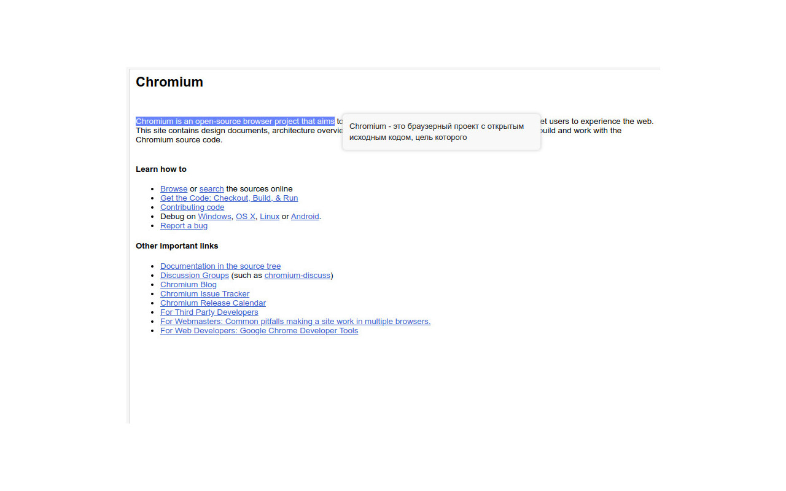This screenshot has width=786, height=491.
Task: Open Get the Code: Checkout, Build, & Run
Action: (x=229, y=198)
